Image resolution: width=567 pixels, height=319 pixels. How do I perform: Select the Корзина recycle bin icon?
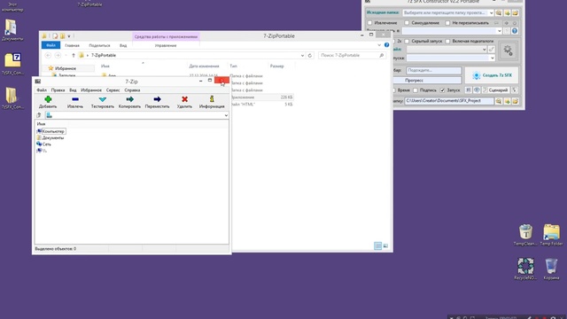(x=551, y=268)
